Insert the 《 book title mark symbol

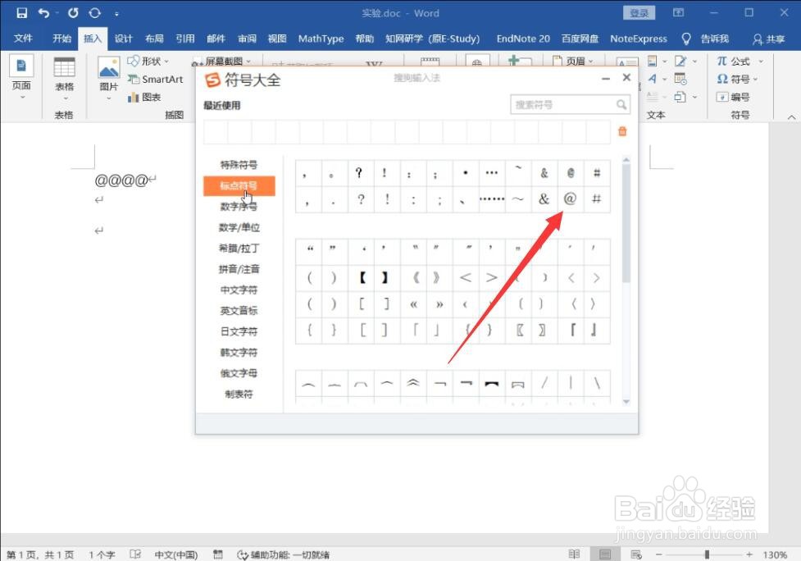(x=414, y=277)
